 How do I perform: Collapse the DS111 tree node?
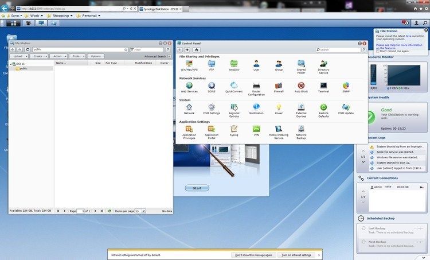11,64
